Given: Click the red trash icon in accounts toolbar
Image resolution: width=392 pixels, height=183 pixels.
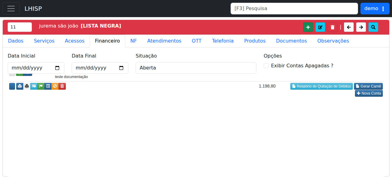Looking at the screenshot, I should click(x=62, y=86).
